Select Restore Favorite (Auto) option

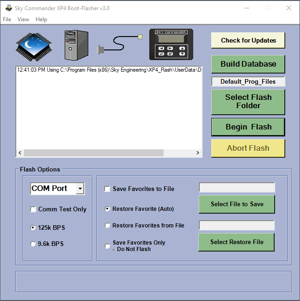click(107, 209)
